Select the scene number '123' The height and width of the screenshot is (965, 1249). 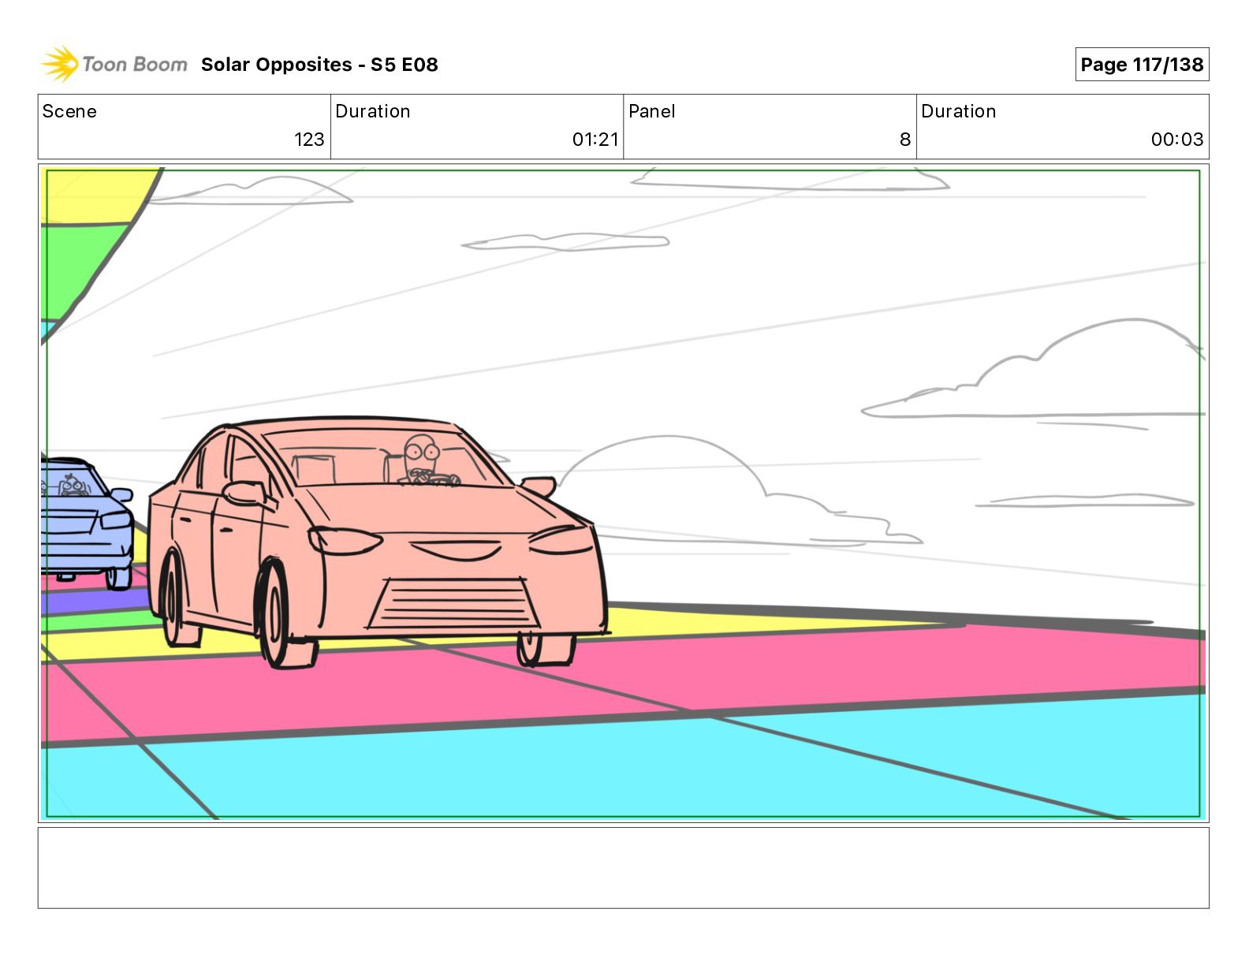pos(309,140)
